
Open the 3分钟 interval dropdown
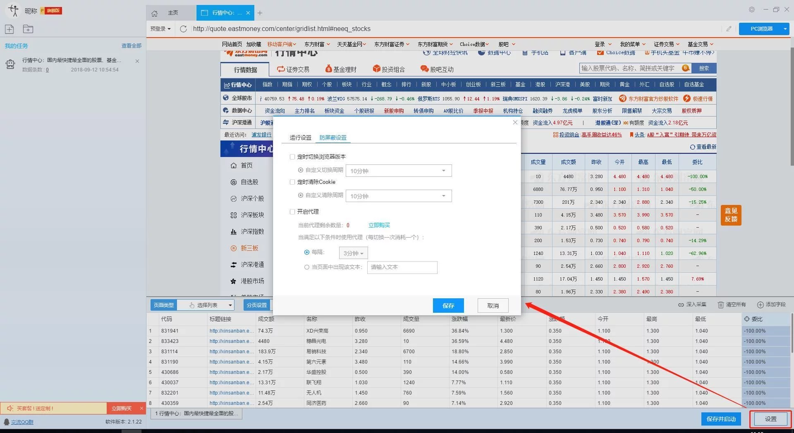[x=353, y=253]
